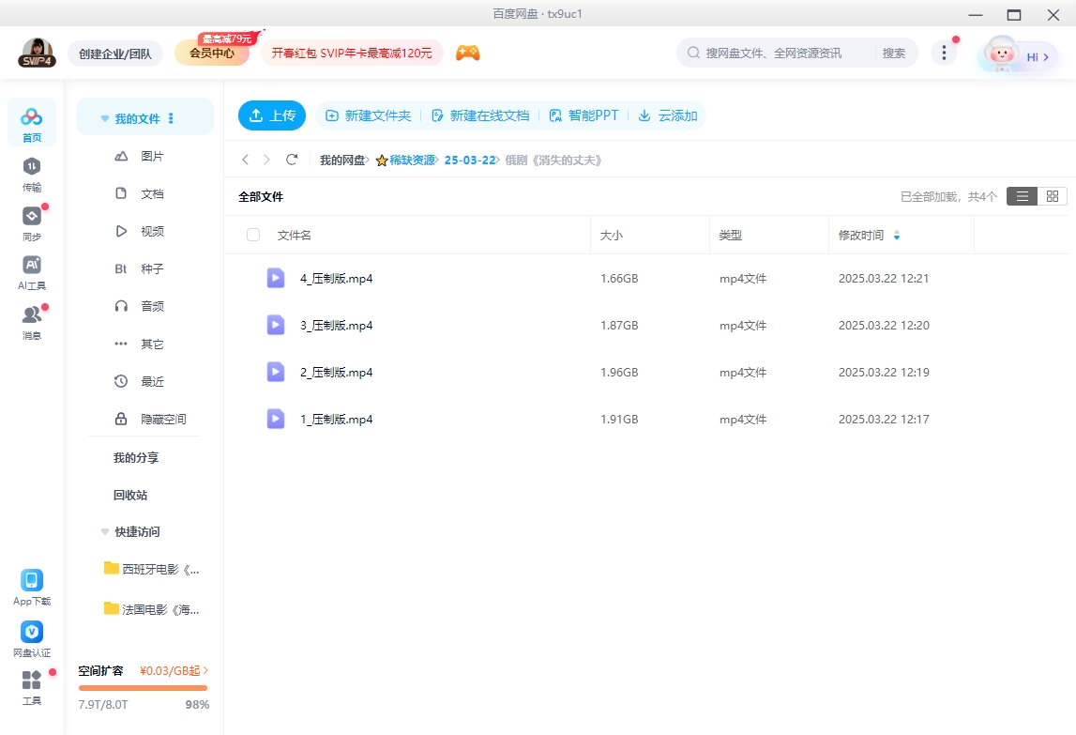Refresh the current folder view
The width and height of the screenshot is (1076, 735).
coord(292,160)
